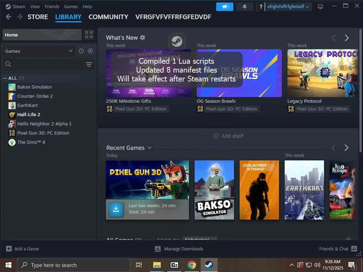This screenshot has height=272, width=363.
Task: Go to the STORE tab
Action: pyautogui.click(x=38, y=17)
